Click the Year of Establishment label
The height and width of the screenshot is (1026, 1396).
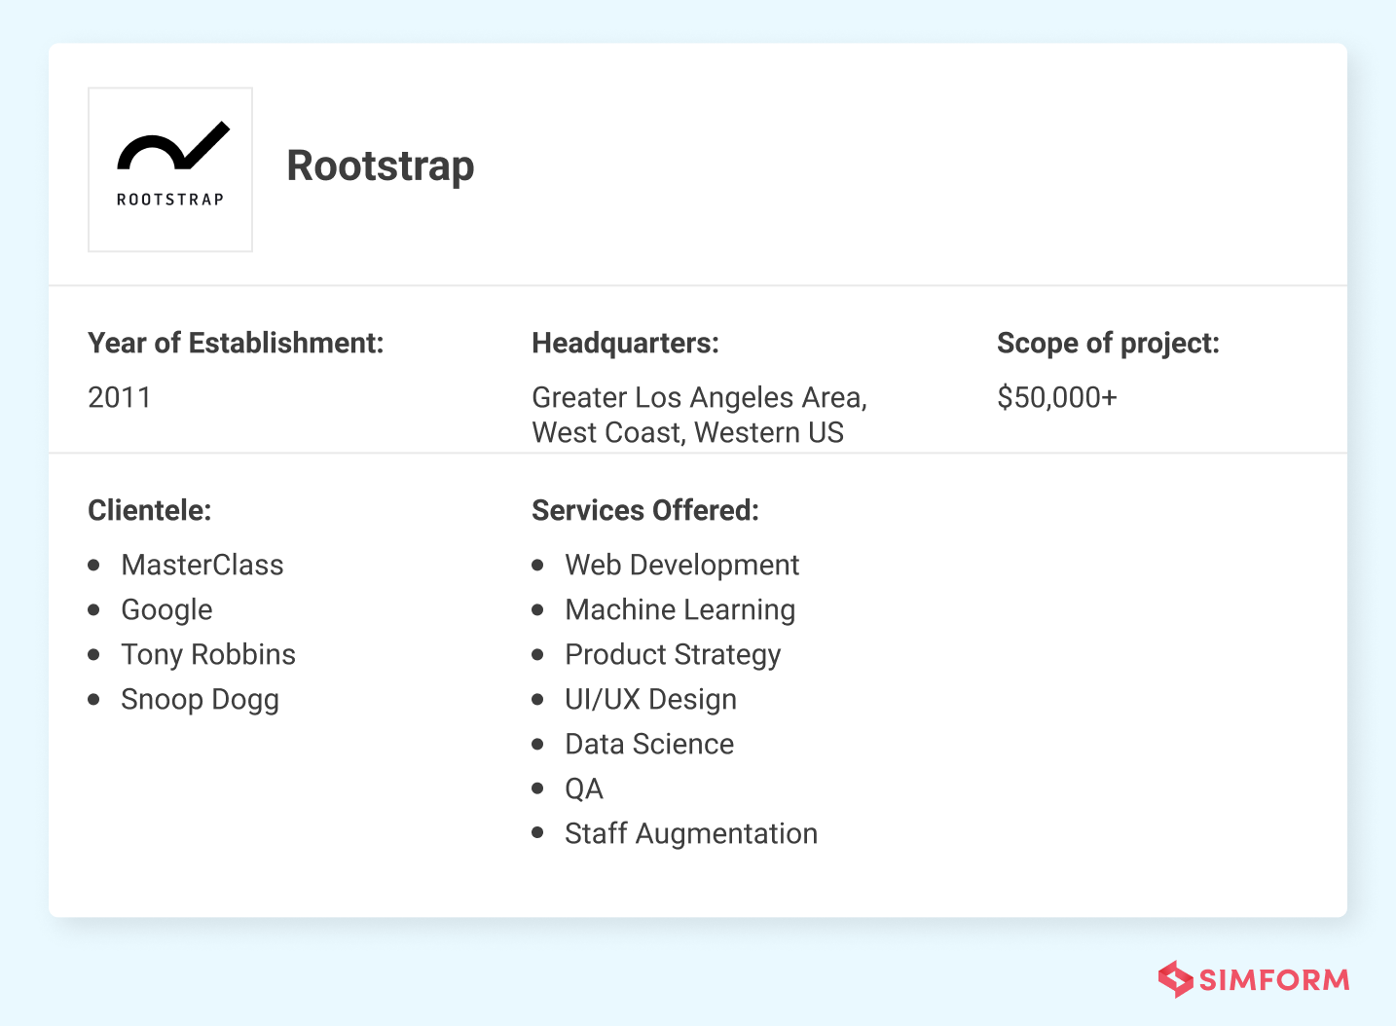236,343
